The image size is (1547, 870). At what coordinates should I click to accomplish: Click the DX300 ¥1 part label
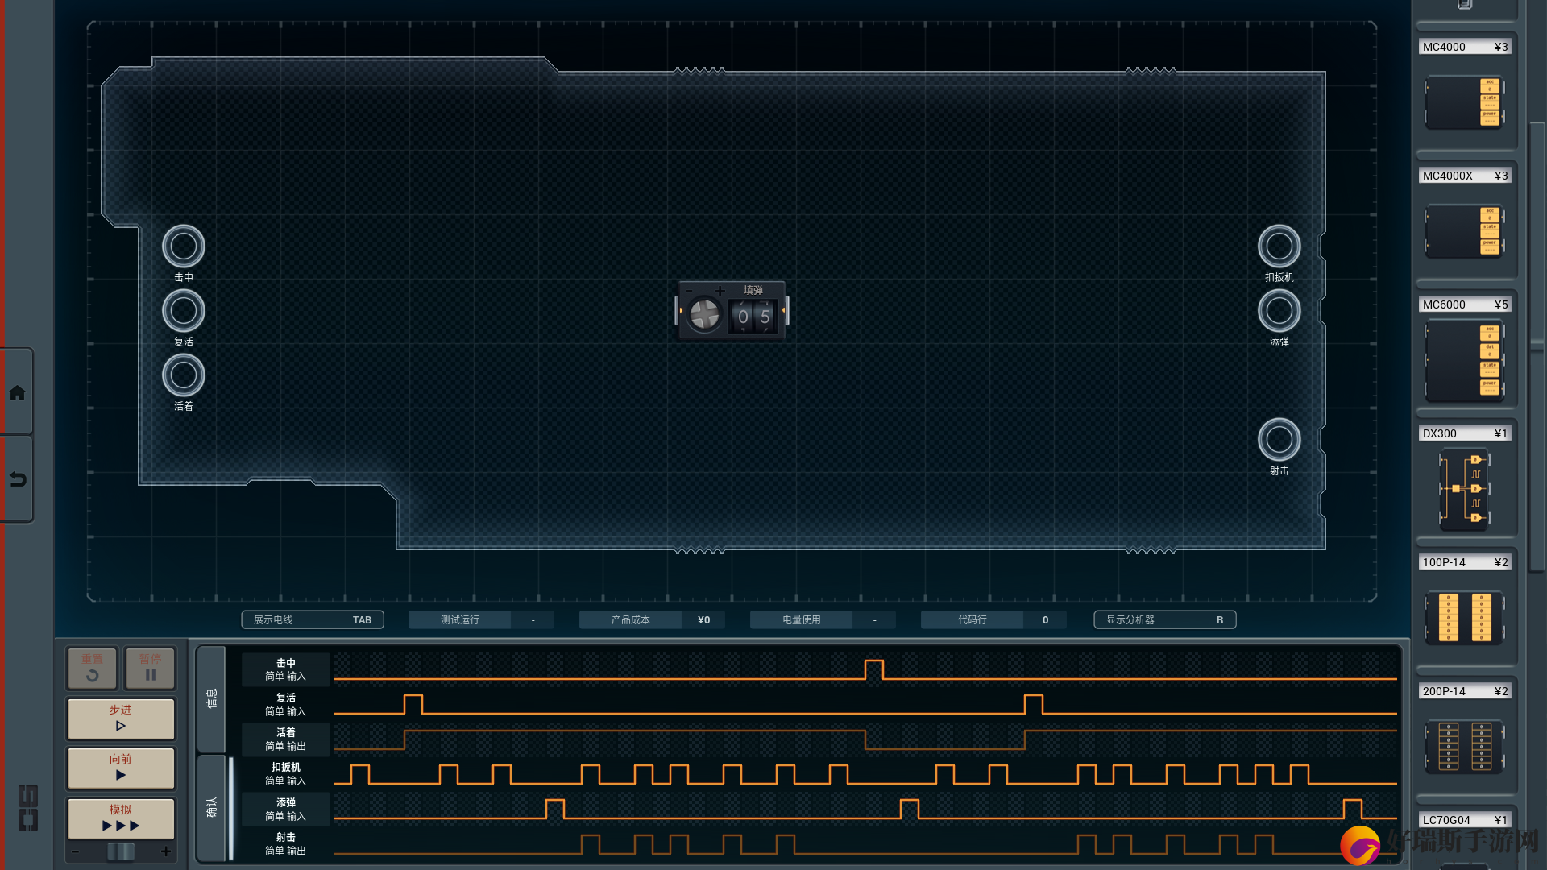point(1465,433)
